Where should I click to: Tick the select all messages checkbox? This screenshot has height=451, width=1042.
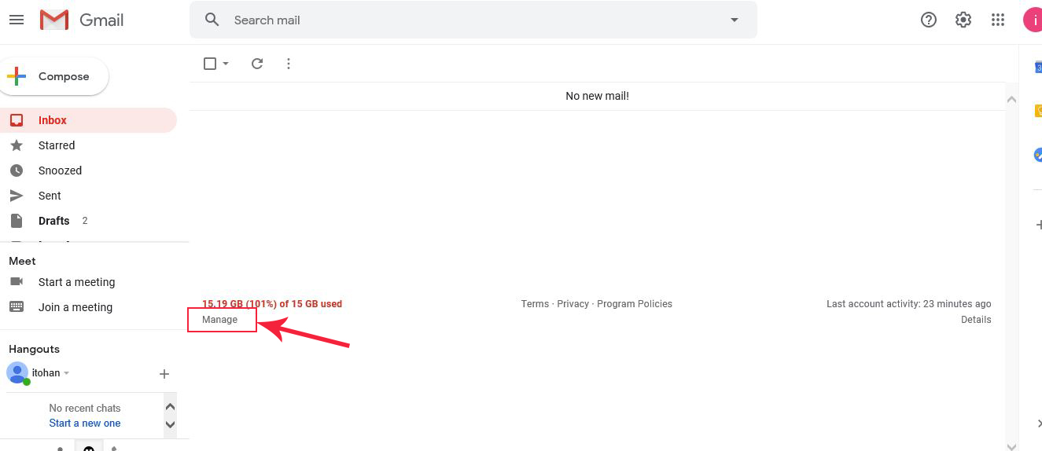click(x=210, y=64)
